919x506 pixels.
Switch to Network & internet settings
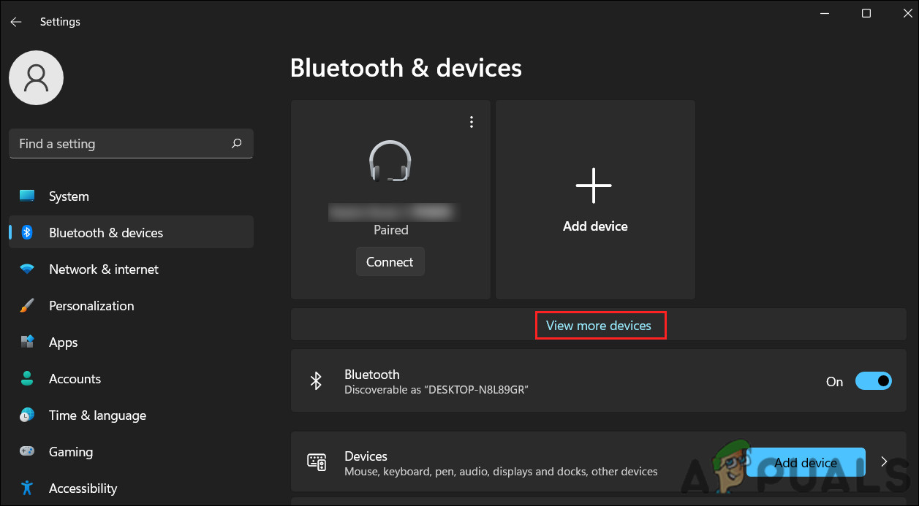click(x=103, y=269)
